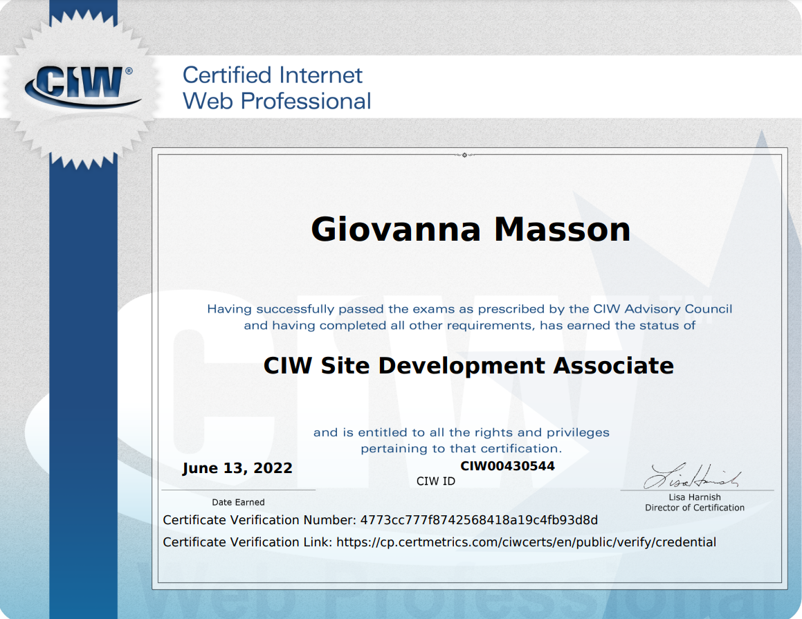
Task: Click the printed name 'Lisa Harnish'
Action: [695, 497]
